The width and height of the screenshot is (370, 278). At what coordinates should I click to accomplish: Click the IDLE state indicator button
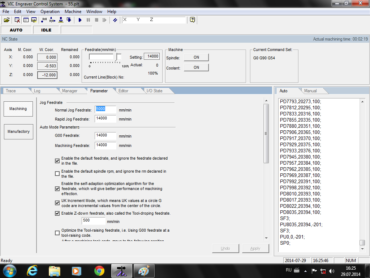click(x=46, y=30)
